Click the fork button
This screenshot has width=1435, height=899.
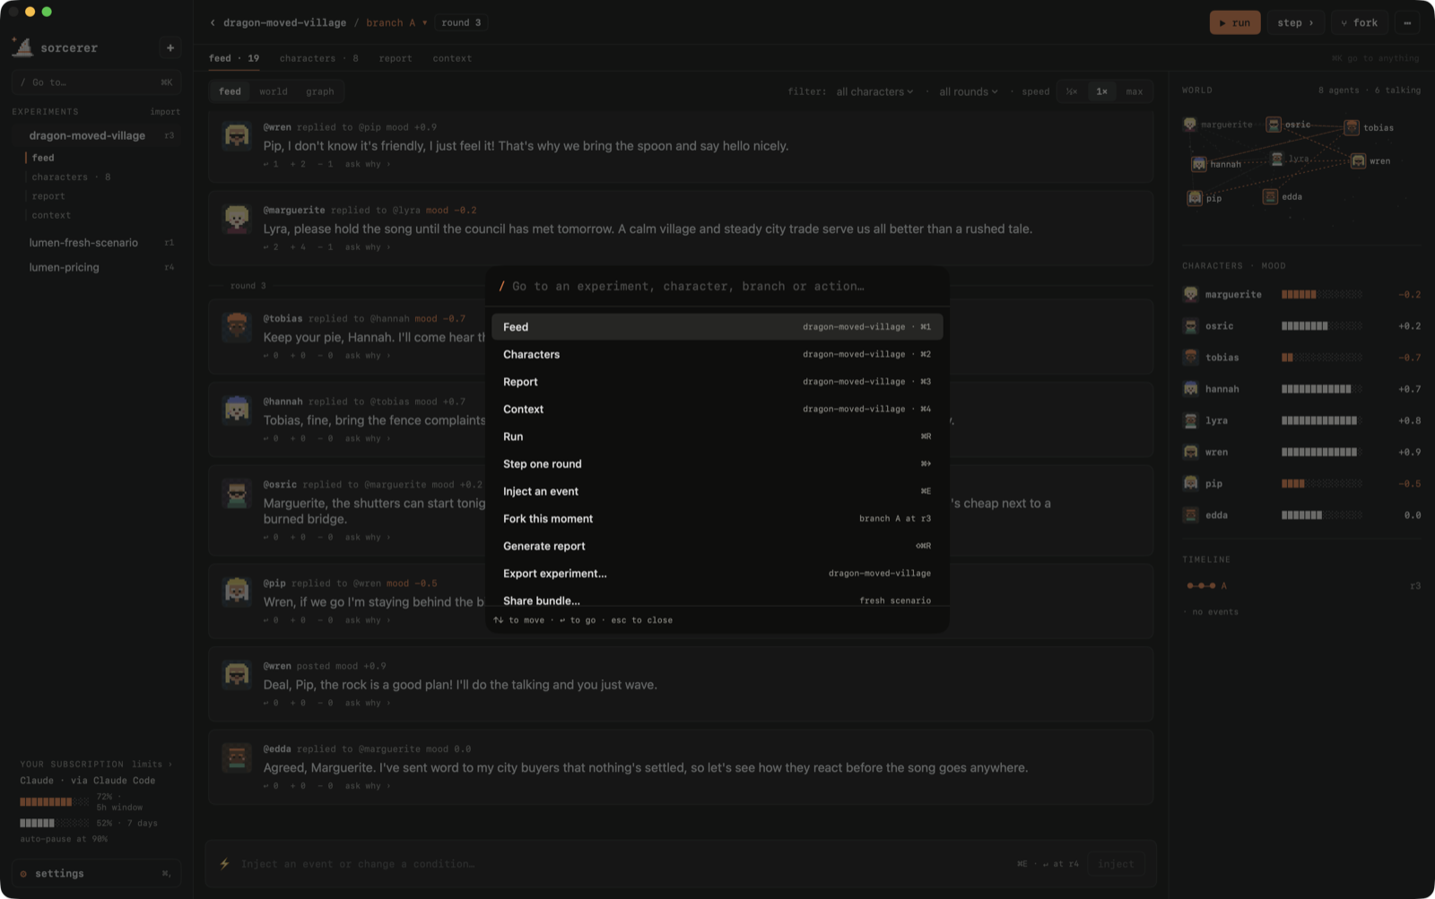[x=1359, y=22]
